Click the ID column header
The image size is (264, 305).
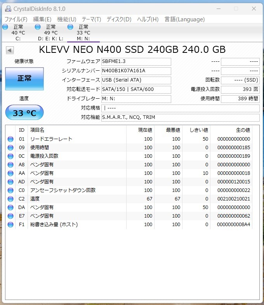22,130
